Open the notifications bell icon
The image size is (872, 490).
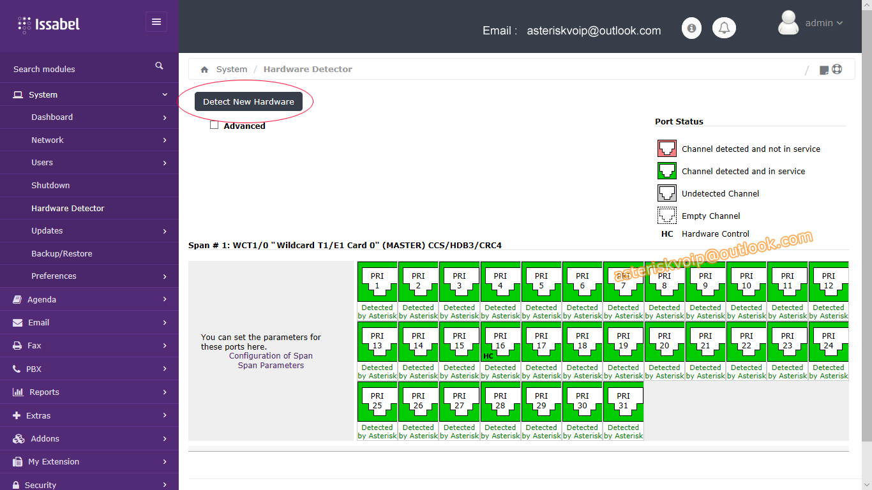click(724, 28)
